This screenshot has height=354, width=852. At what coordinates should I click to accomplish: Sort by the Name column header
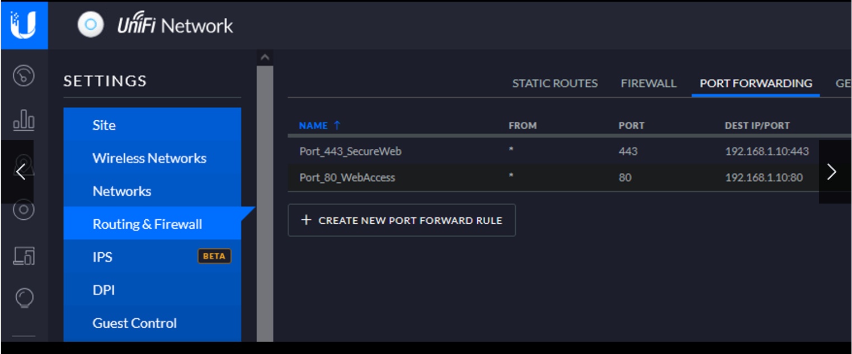(319, 126)
